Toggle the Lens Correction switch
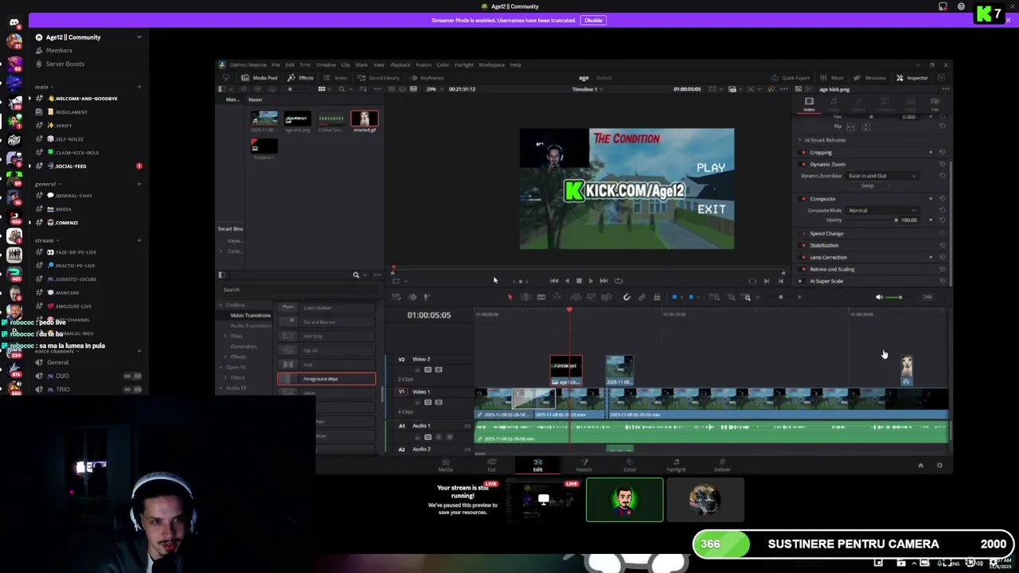 click(803, 257)
